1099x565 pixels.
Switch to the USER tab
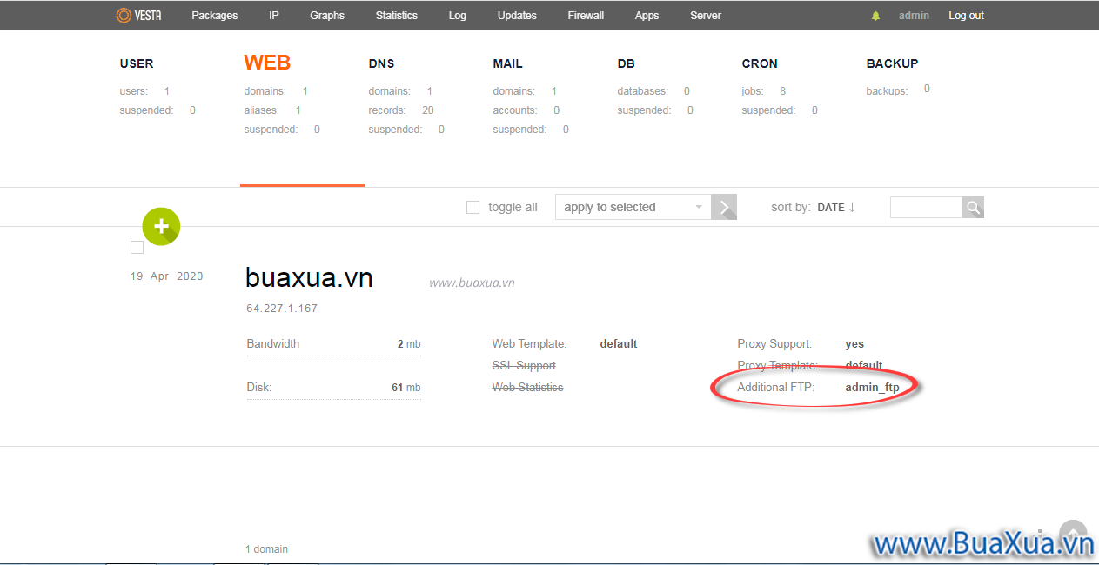[x=137, y=63]
